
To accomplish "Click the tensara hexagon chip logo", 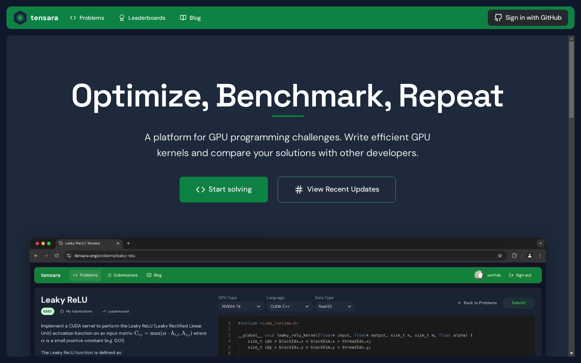I will (x=20, y=18).
